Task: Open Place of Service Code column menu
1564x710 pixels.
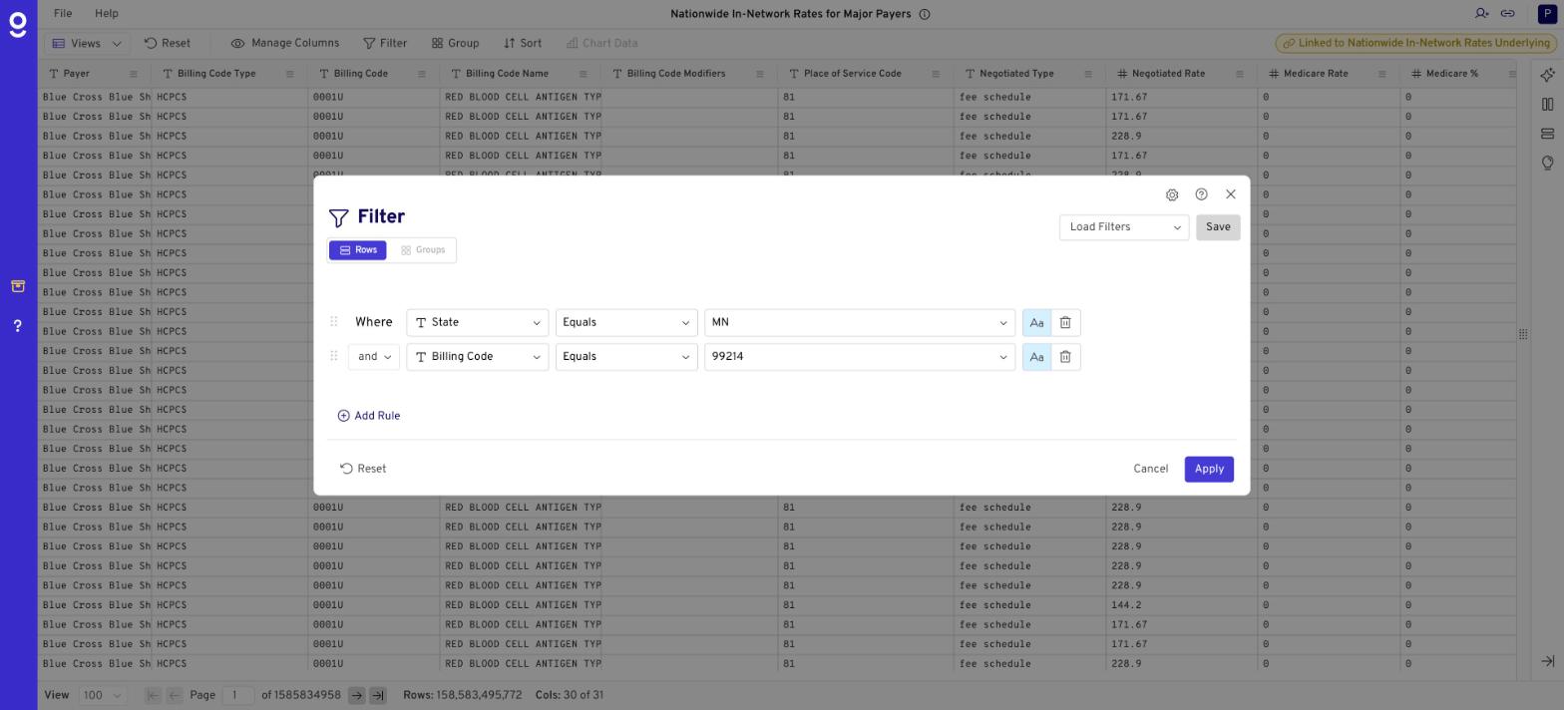Action: pyautogui.click(x=936, y=74)
